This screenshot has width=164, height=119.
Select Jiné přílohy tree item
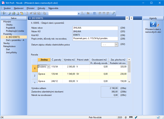coord(11,52)
